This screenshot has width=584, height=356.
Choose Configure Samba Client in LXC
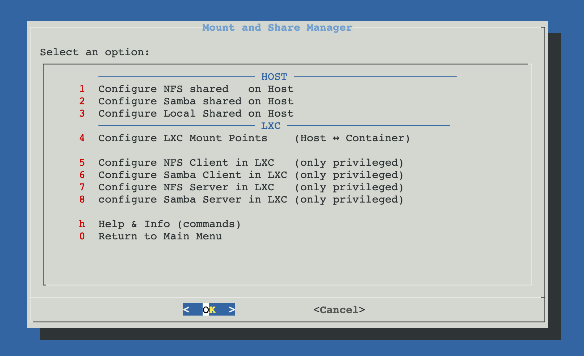192,175
